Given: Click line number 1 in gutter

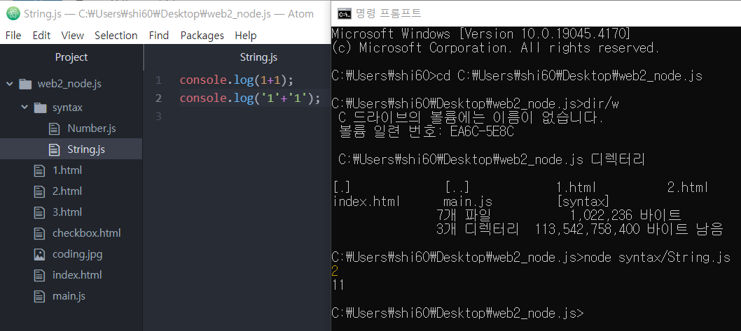Looking at the screenshot, I should pyautogui.click(x=158, y=80).
